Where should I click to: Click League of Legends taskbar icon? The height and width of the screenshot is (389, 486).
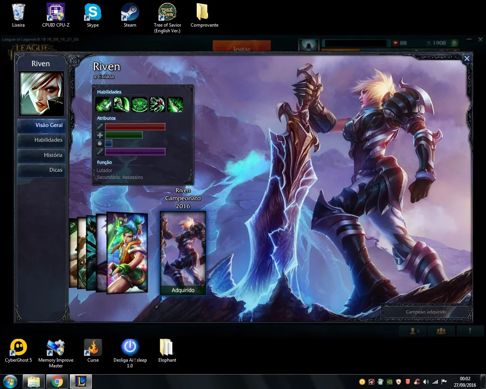coord(80,381)
